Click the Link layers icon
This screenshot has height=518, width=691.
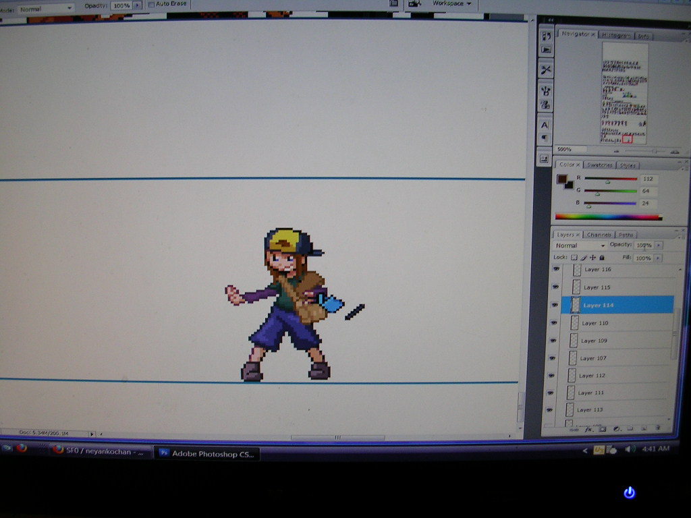pos(575,429)
